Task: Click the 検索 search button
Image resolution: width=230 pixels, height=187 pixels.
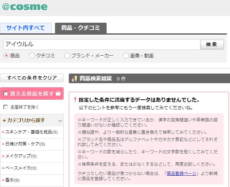Action: click(x=212, y=44)
